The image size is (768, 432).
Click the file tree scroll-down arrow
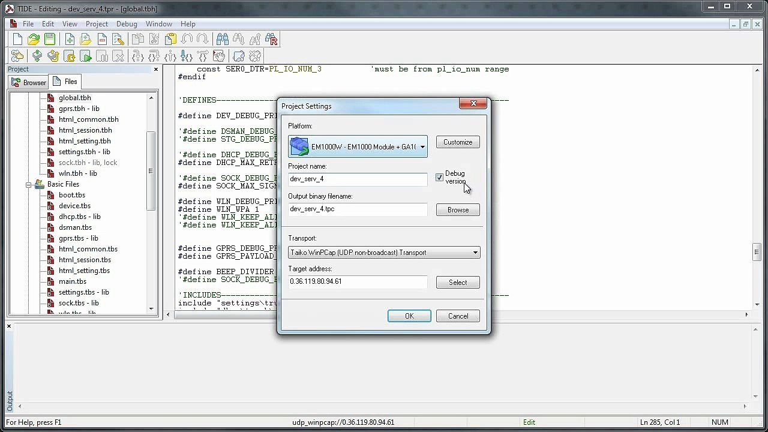coord(151,309)
